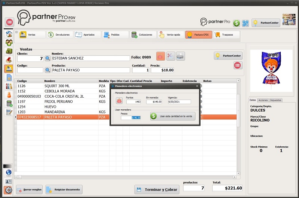The width and height of the screenshot is (299, 198).
Task: Click the scissors icon button beside Folio
Action: 170,56
